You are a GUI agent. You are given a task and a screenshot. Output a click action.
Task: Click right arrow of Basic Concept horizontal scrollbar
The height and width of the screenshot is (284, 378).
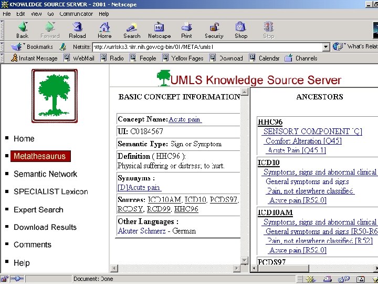(x=237, y=268)
